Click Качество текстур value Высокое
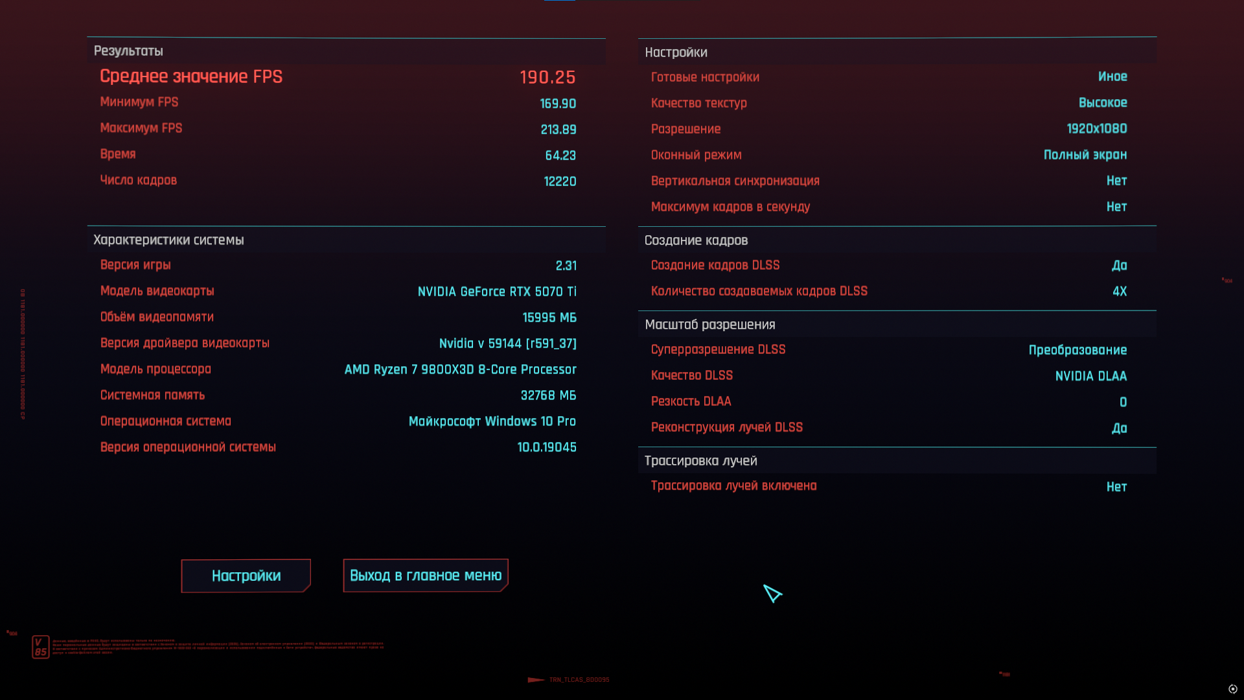Screen dimensions: 1244x700 (1102, 103)
